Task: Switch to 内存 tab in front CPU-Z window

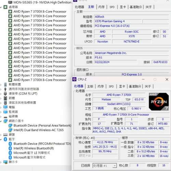Action: click(x=101, y=87)
